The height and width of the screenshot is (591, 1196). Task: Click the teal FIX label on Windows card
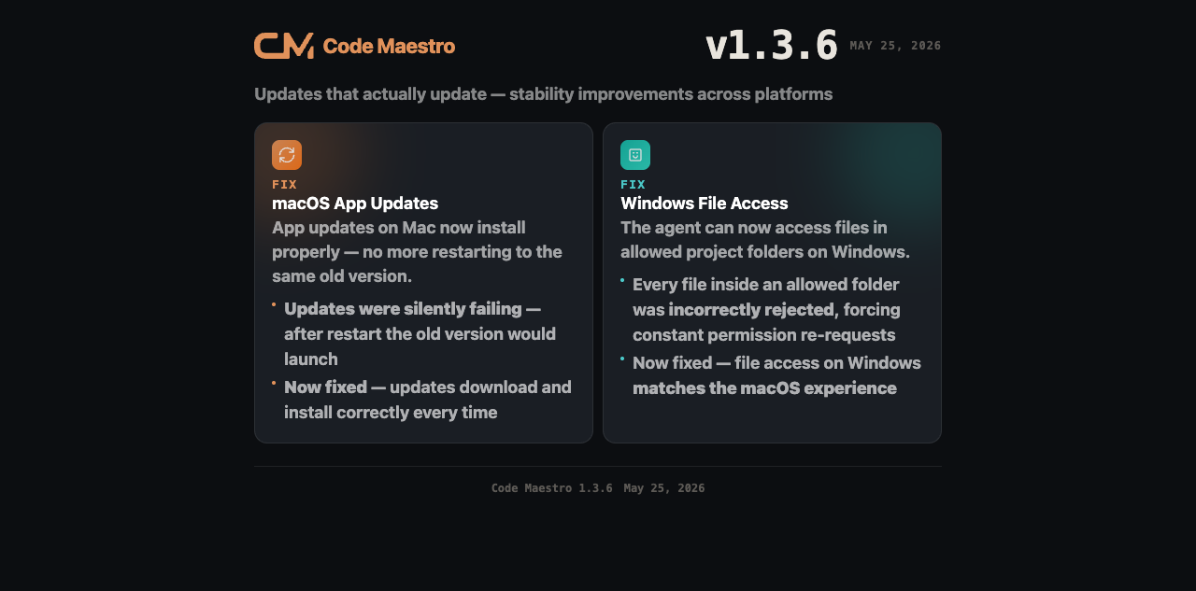633,185
